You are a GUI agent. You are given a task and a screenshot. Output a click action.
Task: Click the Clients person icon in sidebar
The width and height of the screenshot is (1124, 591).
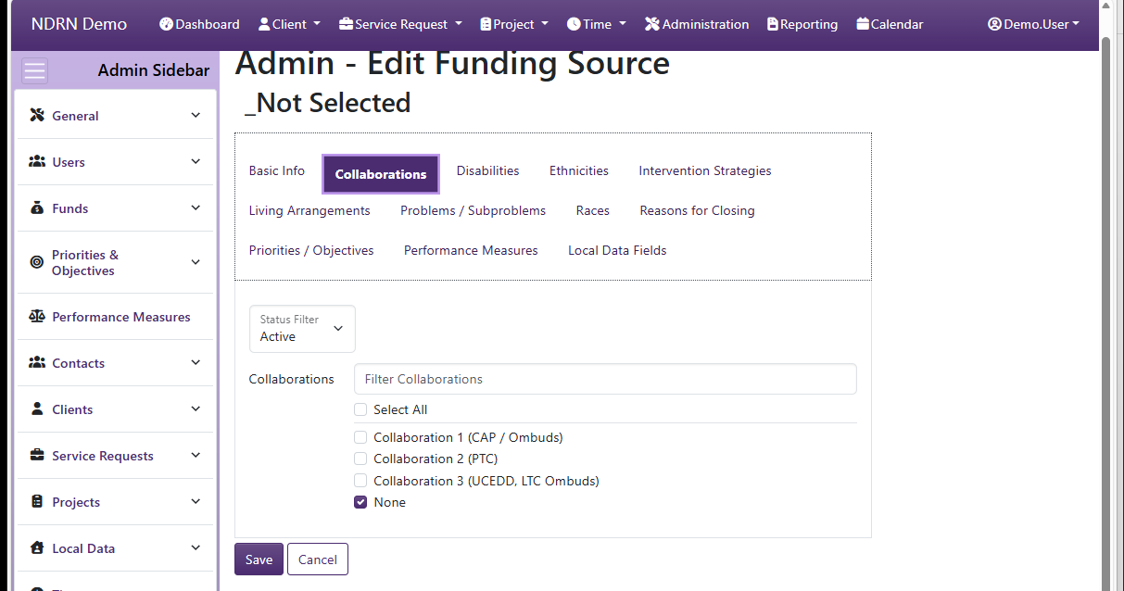coord(37,409)
